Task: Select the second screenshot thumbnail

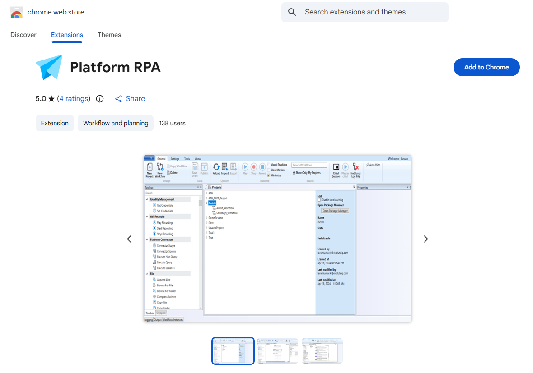Action: pyautogui.click(x=278, y=350)
